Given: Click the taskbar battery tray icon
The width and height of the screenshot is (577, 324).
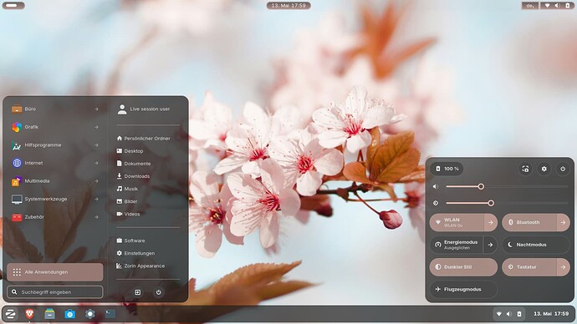Looking at the screenshot, I should 519,314.
